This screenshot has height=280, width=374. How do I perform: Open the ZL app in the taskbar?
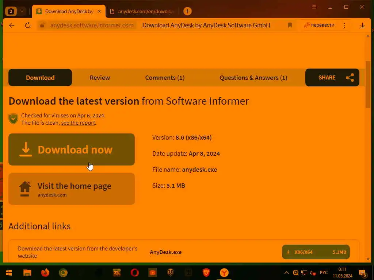pyautogui.click(x=117, y=273)
